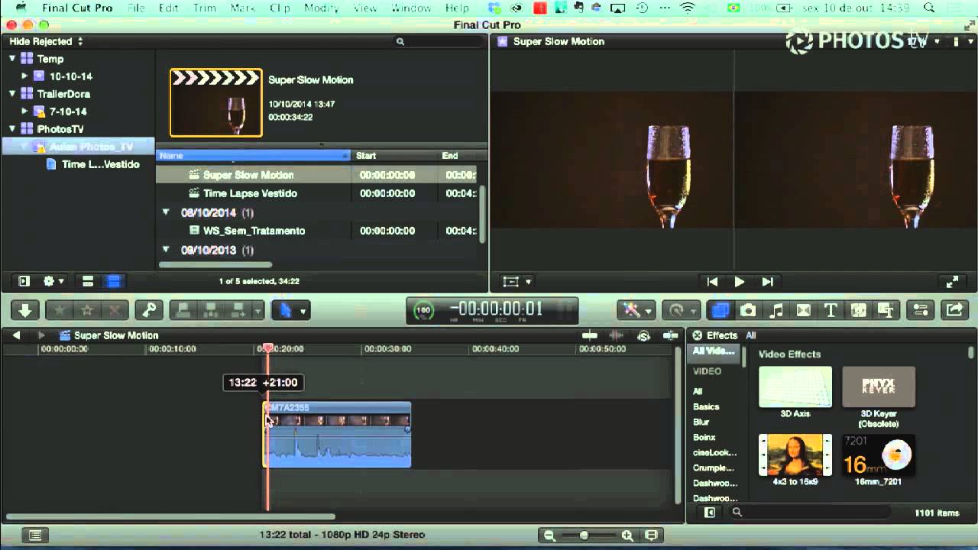The image size is (978, 550).
Task: Switch browser to list view
Action: 113,281
